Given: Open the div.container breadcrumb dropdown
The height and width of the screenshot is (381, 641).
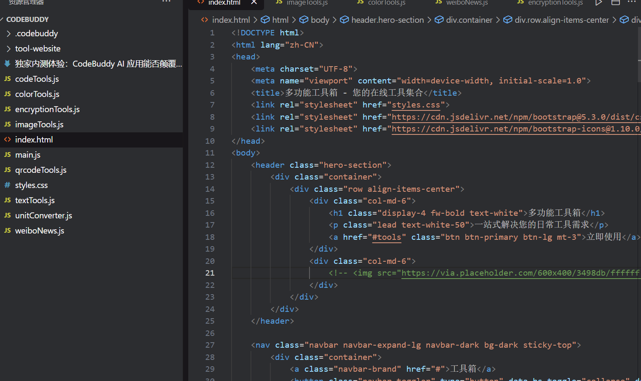Looking at the screenshot, I should pyautogui.click(x=469, y=19).
